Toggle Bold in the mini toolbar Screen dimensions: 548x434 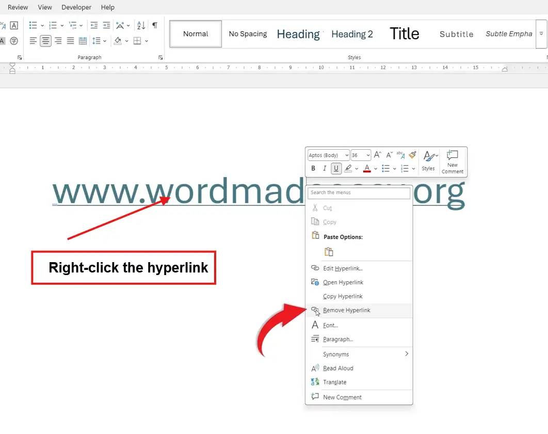[313, 168]
